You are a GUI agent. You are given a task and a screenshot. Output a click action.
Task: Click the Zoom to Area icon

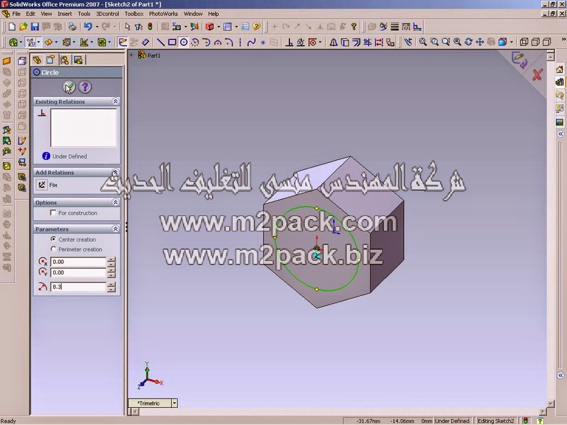(x=434, y=42)
